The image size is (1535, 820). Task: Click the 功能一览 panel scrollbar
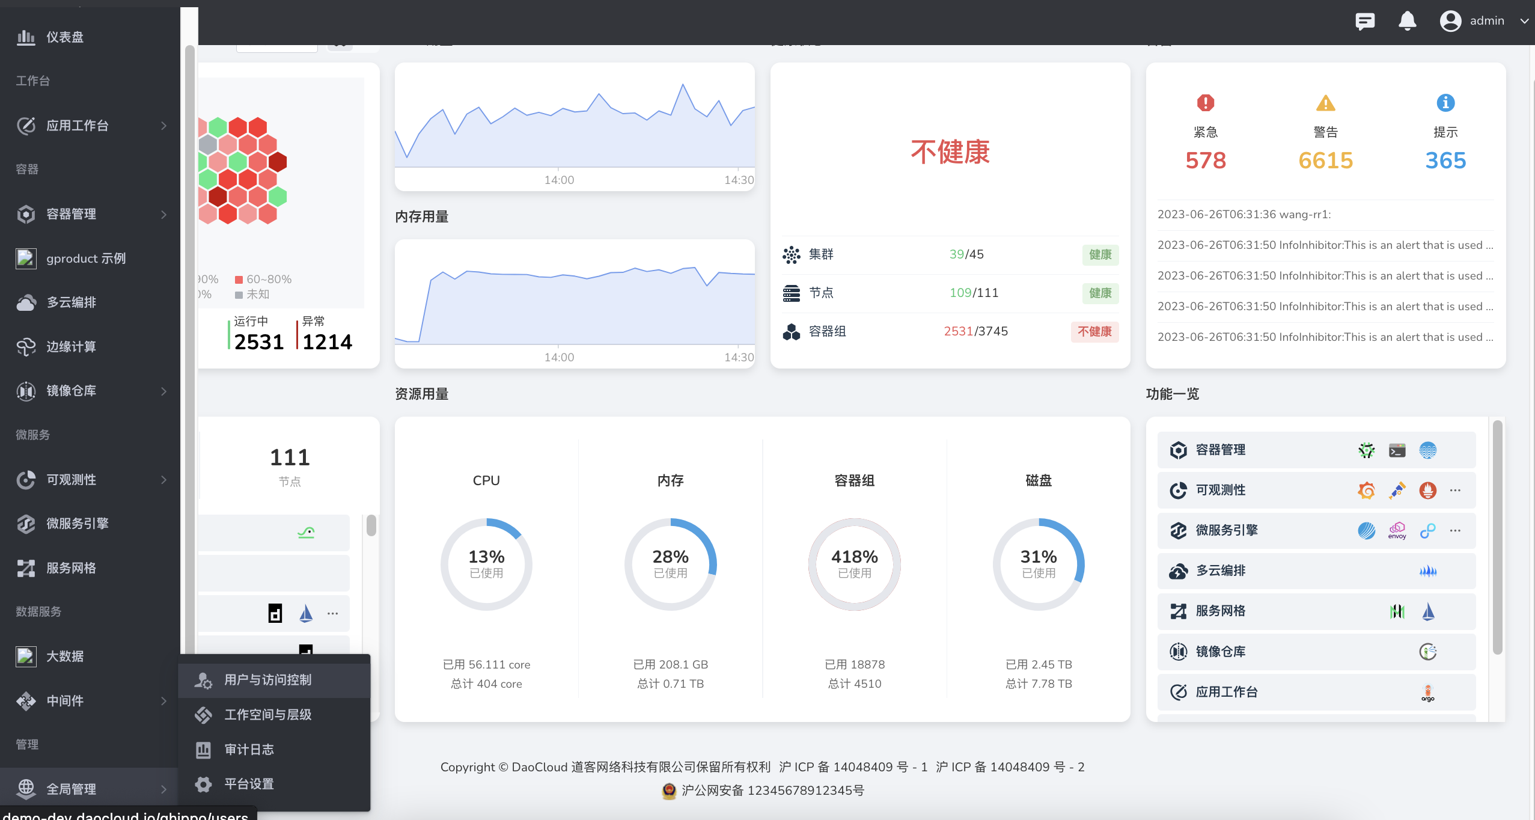(x=1498, y=537)
